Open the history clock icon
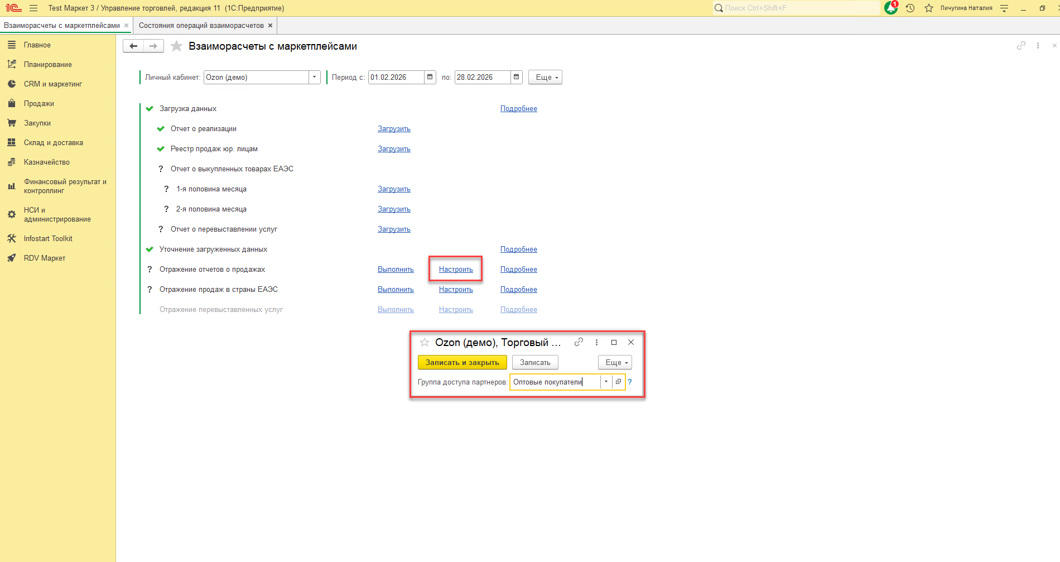This screenshot has height=562, width=1060. click(910, 8)
